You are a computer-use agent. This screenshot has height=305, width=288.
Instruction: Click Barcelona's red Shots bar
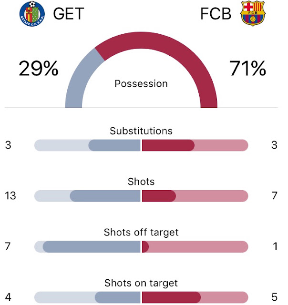pos(159,196)
